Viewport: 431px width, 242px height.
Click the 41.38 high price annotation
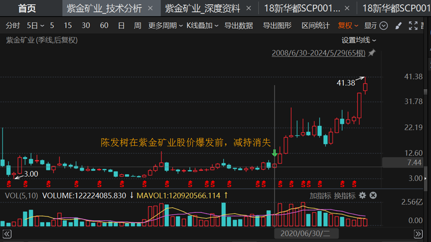pyautogui.click(x=346, y=83)
